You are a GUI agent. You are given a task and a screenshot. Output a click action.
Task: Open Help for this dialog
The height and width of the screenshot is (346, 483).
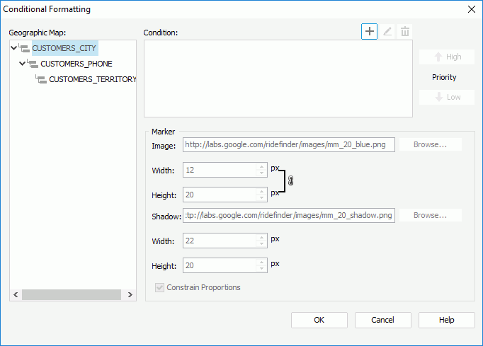pyautogui.click(x=446, y=320)
